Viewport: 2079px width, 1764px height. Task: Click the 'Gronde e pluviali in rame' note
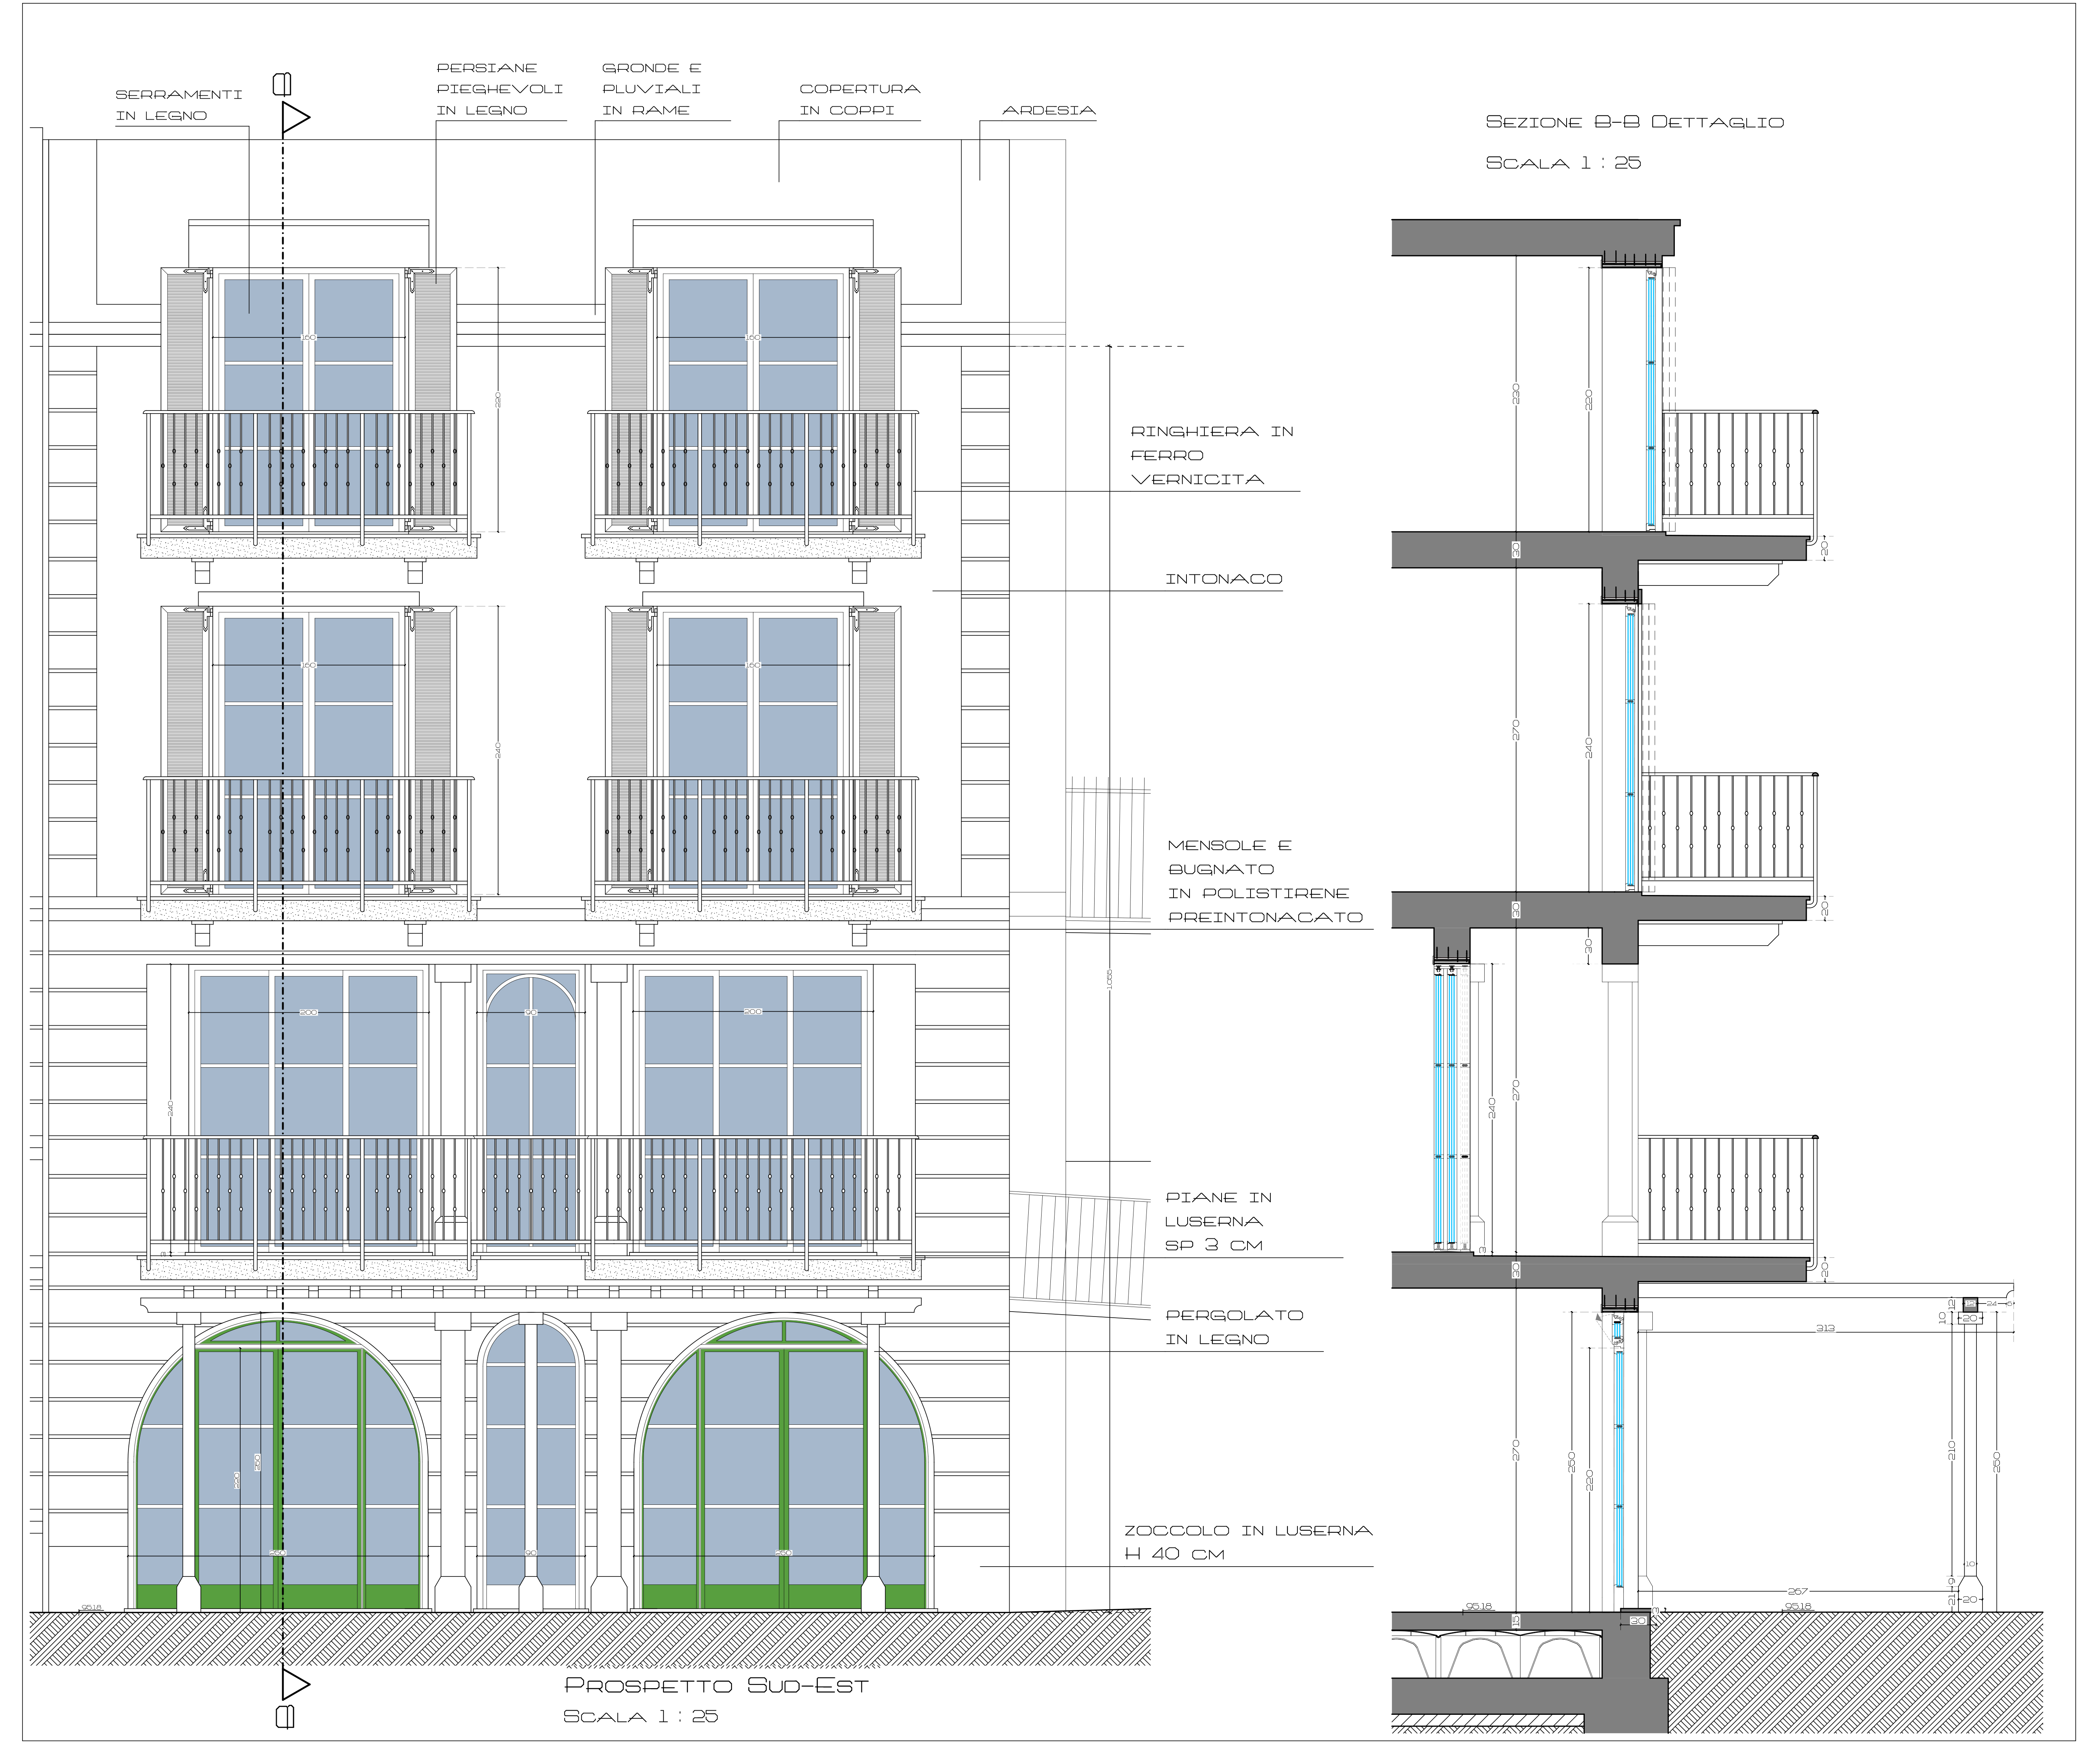(651, 89)
